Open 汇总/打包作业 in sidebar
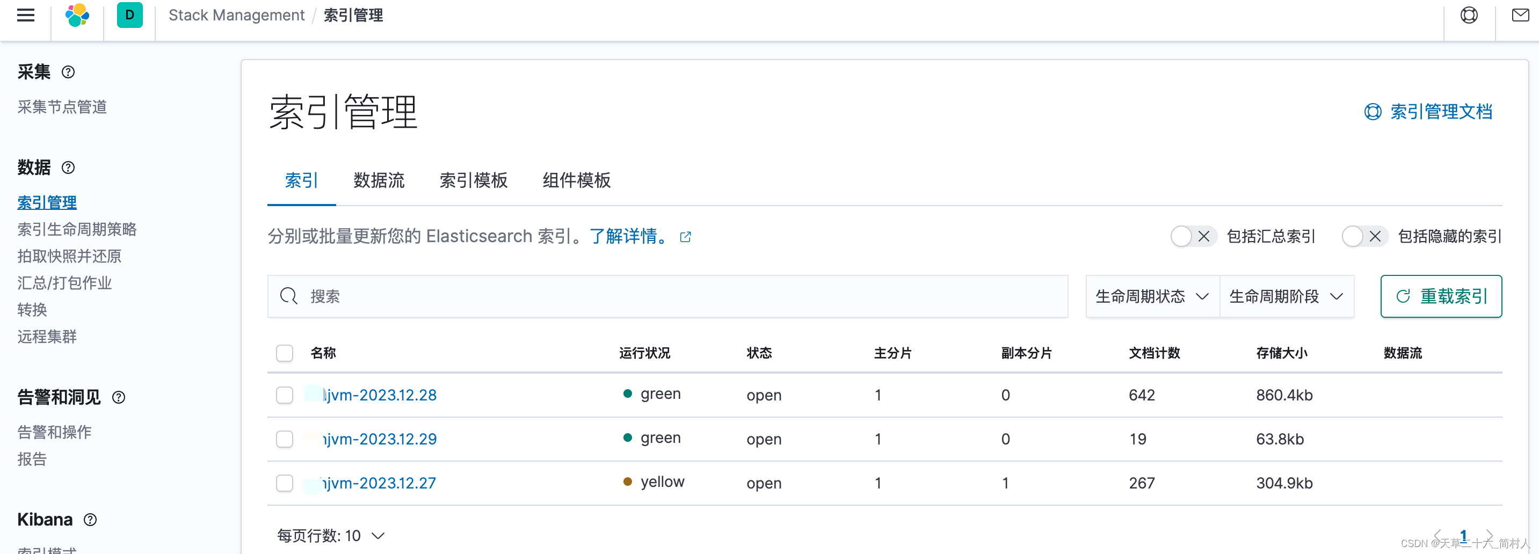The height and width of the screenshot is (554, 1539). tap(64, 283)
